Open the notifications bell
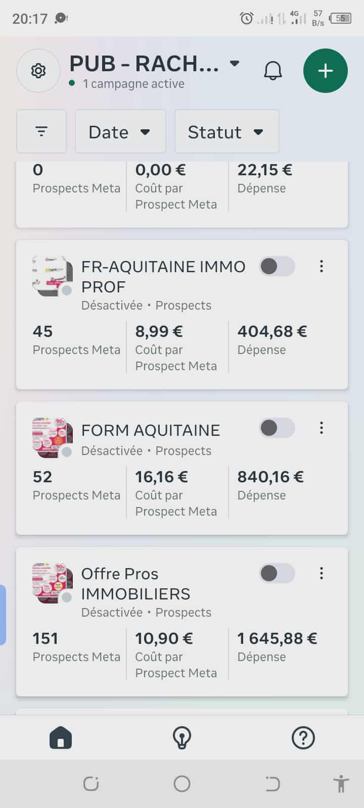Viewport: 364px width, 808px height. click(272, 71)
